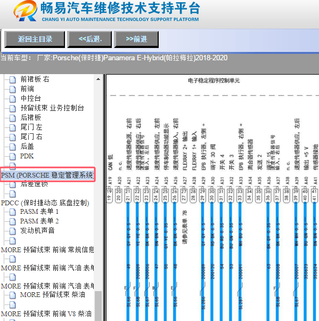Click the 返回主目录 button

(x=35, y=39)
